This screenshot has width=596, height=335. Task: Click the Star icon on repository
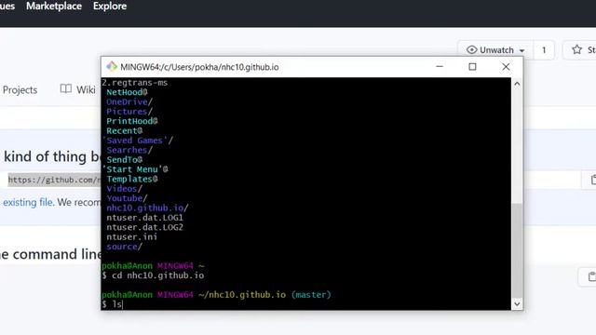tap(576, 49)
